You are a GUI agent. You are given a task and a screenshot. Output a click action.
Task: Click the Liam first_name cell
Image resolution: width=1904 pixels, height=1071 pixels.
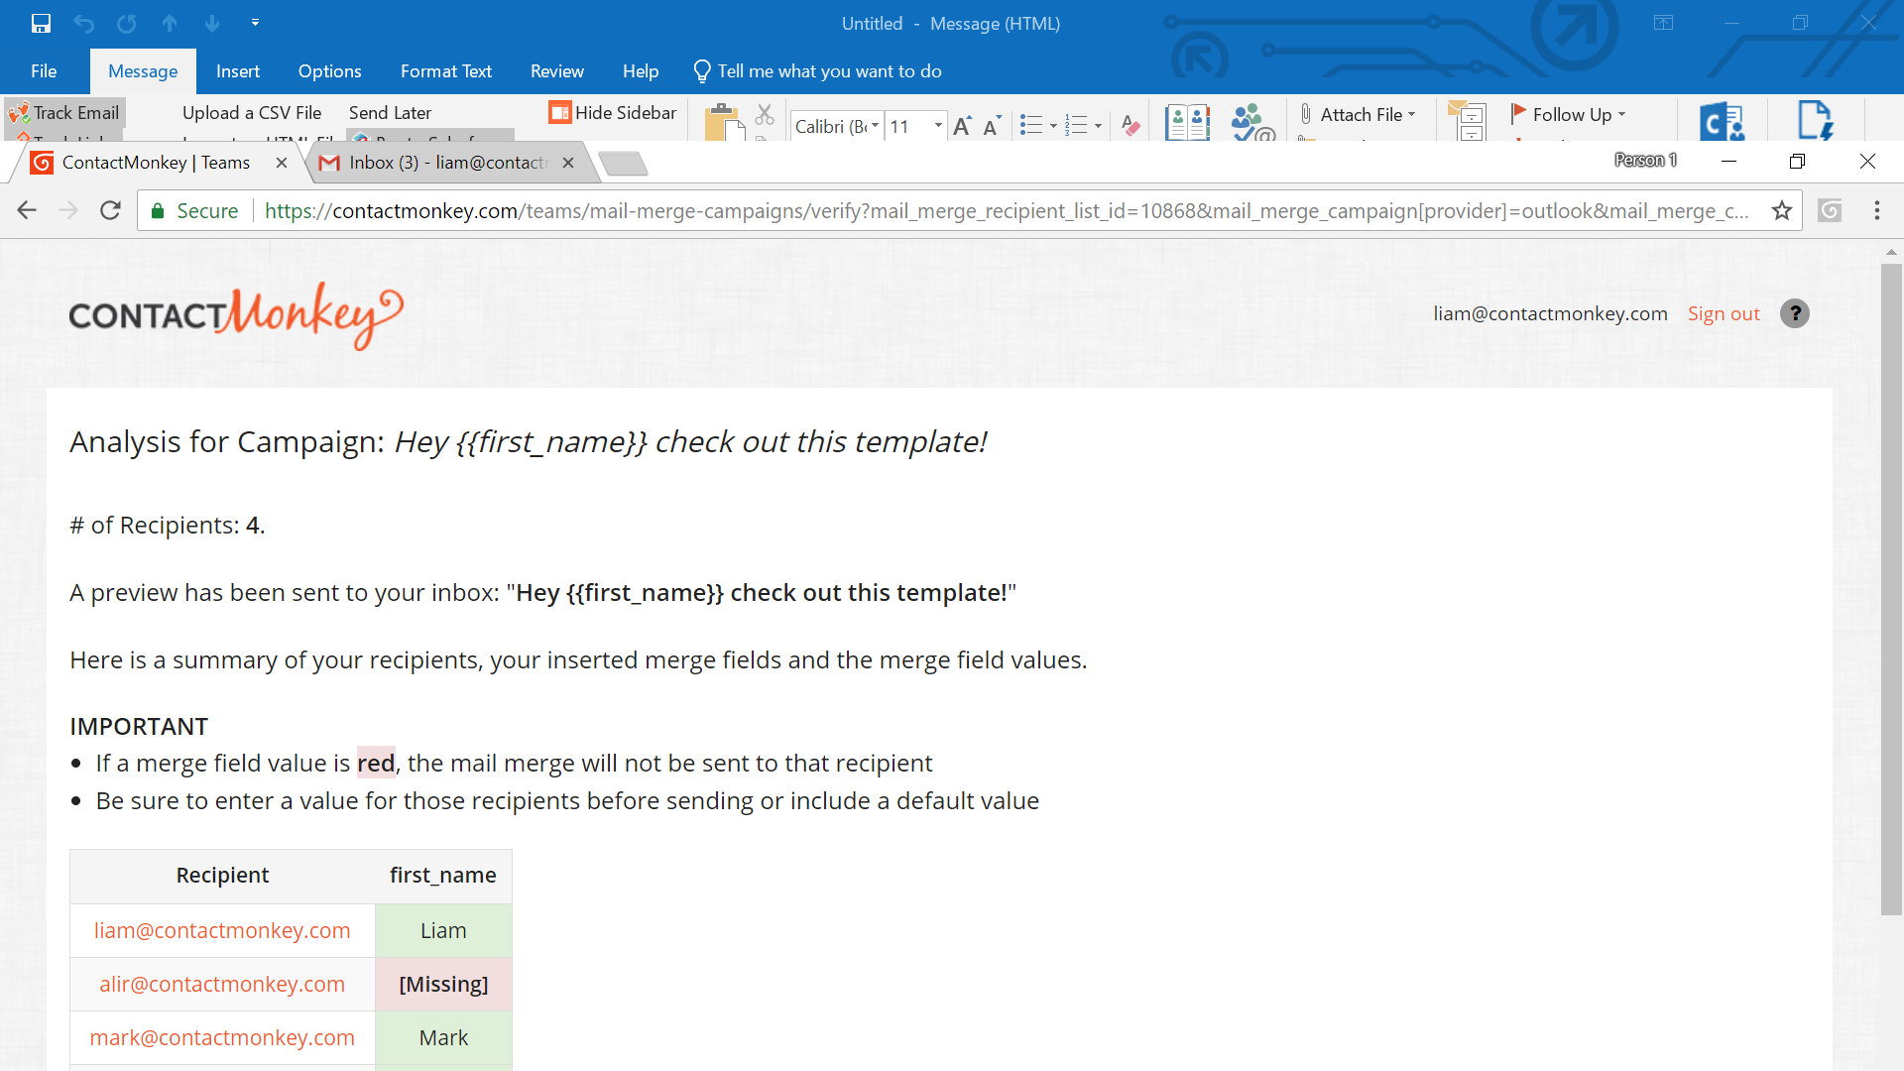[x=443, y=930]
